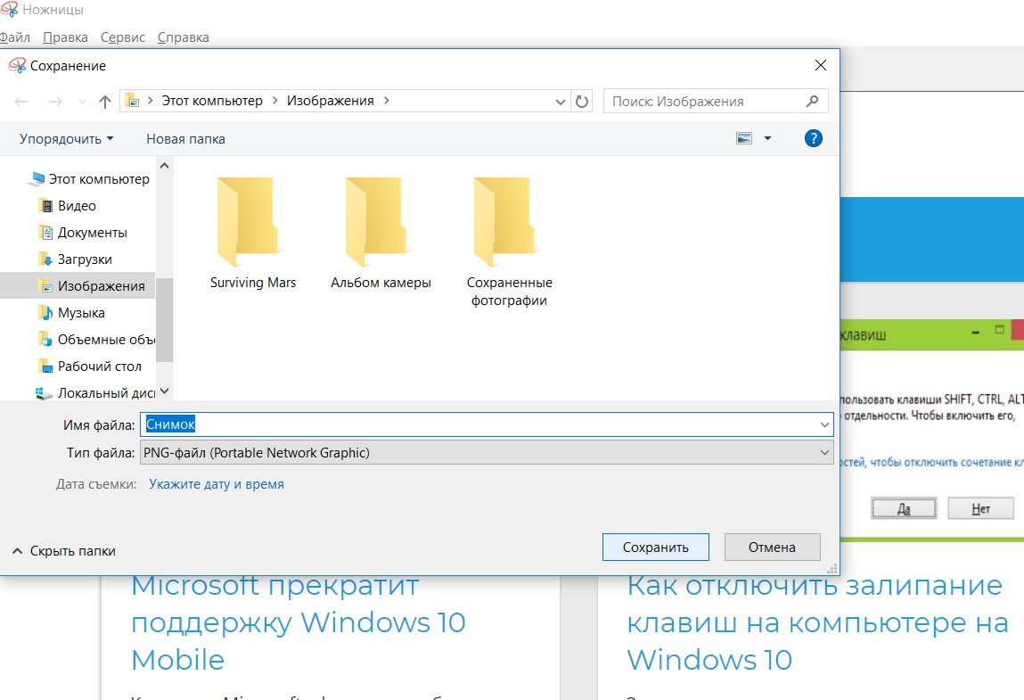1024x700 pixels.
Task: Click the refresh icon beside address bar
Action: click(x=582, y=102)
